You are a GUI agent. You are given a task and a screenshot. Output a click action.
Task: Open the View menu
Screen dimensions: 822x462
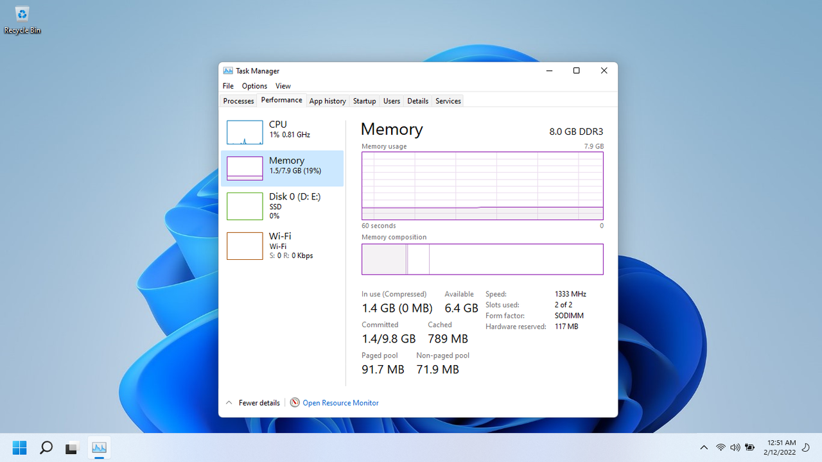click(283, 86)
